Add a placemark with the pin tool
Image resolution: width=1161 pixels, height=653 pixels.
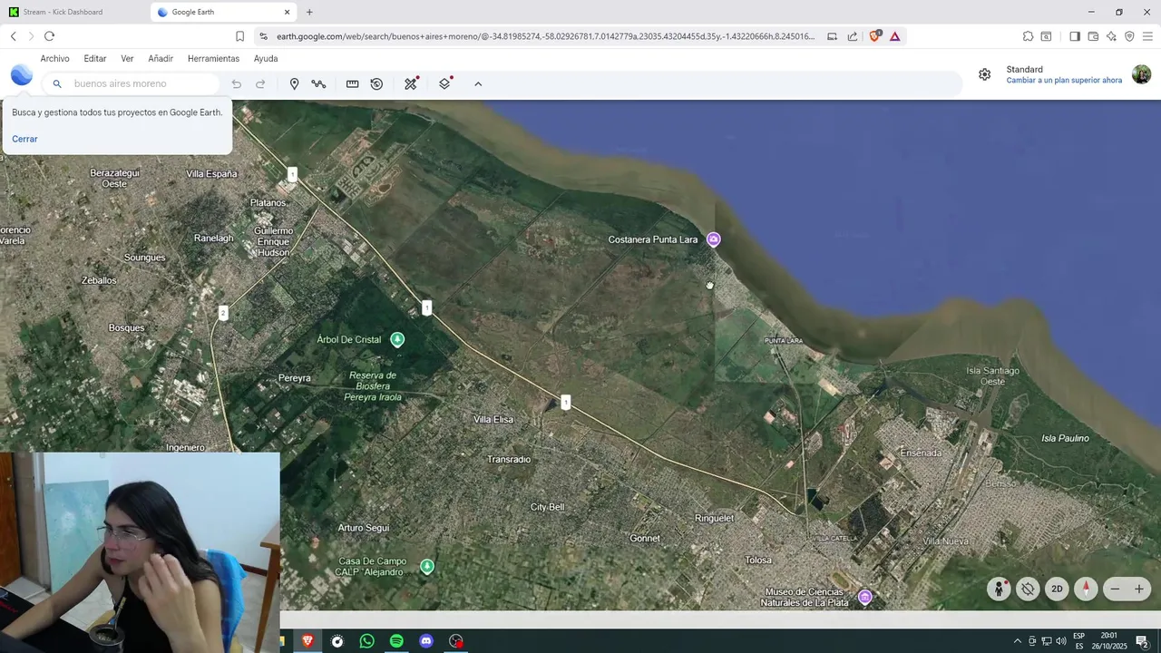click(294, 83)
